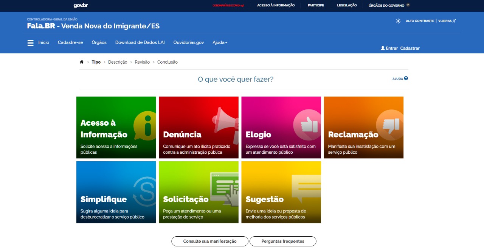The height and width of the screenshot is (248, 484).
Task: Click the Entrar login link
Action: [392, 48]
